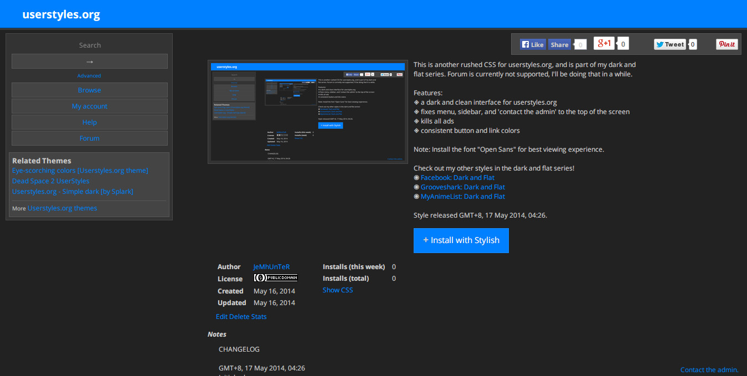
Task: Enlarge the style preview screenshot thumbnail
Action: pos(308,112)
